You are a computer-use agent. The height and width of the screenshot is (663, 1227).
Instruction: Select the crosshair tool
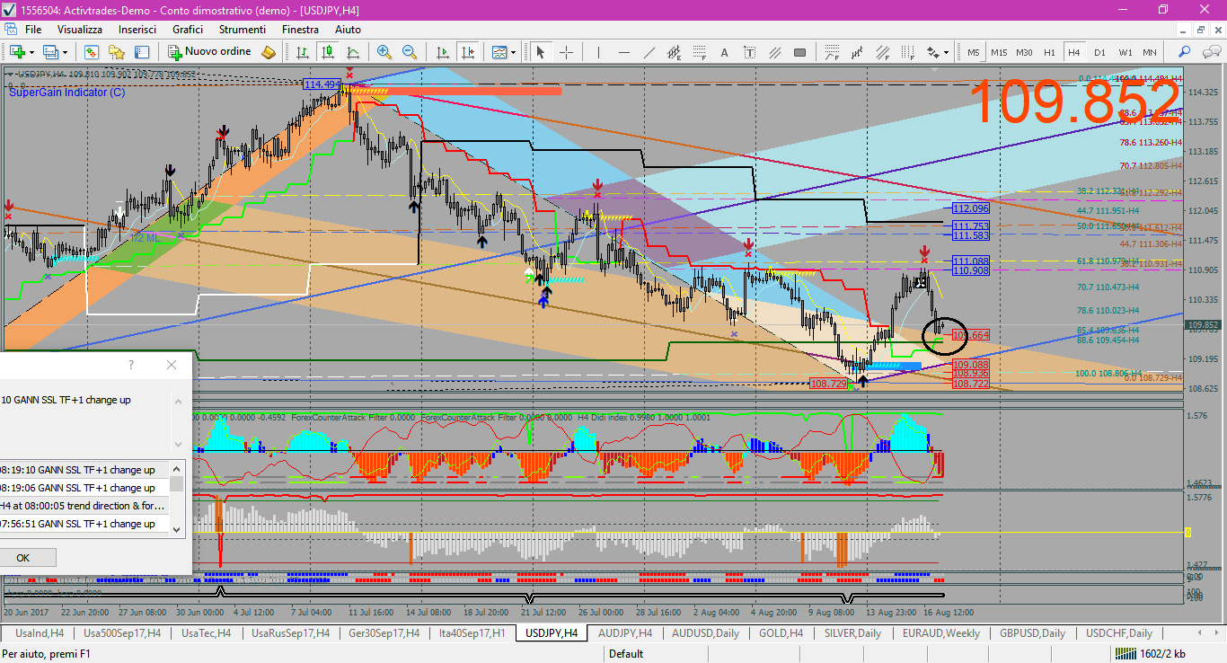coord(566,52)
